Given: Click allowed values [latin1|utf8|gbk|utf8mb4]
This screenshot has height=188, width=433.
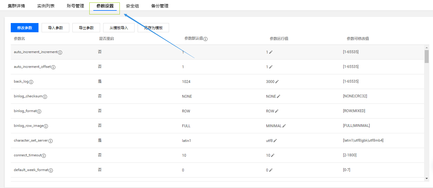Looking at the screenshot, I should point(363,140).
